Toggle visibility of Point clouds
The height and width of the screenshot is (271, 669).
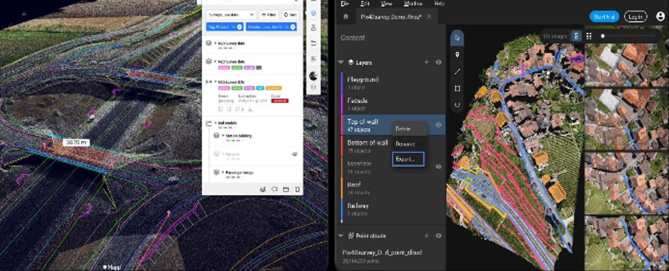tap(438, 236)
